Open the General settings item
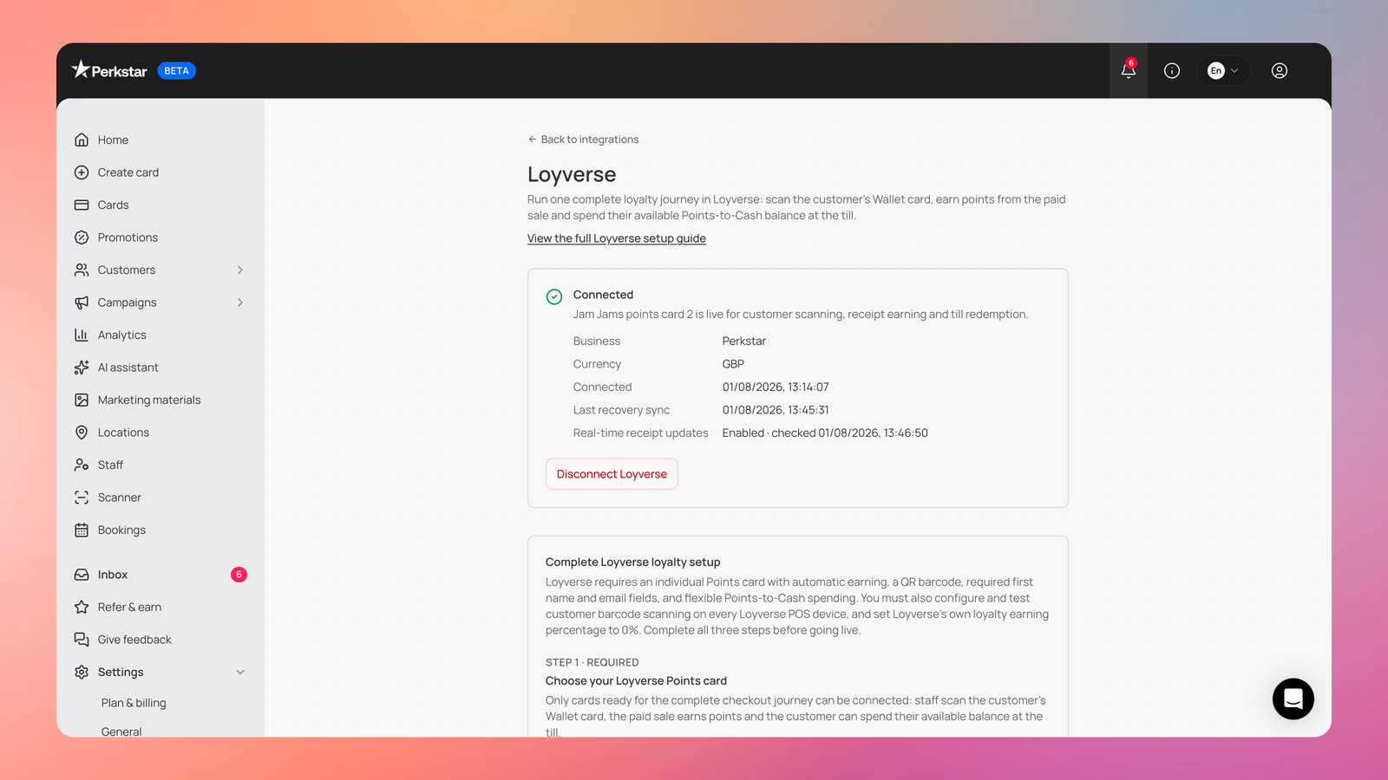 pyautogui.click(x=121, y=731)
